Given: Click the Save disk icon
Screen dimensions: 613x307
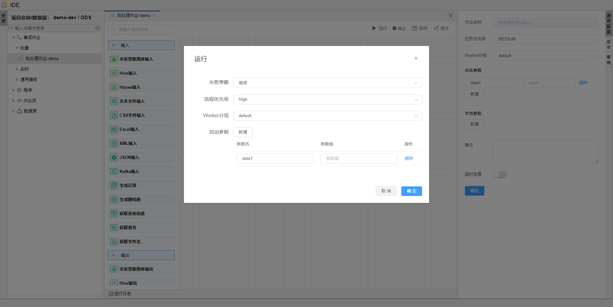Looking at the screenshot, I should pyautogui.click(x=414, y=28).
